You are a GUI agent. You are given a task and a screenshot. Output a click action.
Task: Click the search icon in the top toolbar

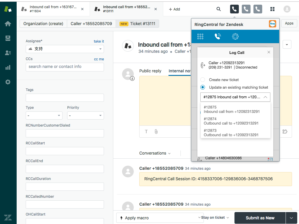pyautogui.click(x=218, y=9)
